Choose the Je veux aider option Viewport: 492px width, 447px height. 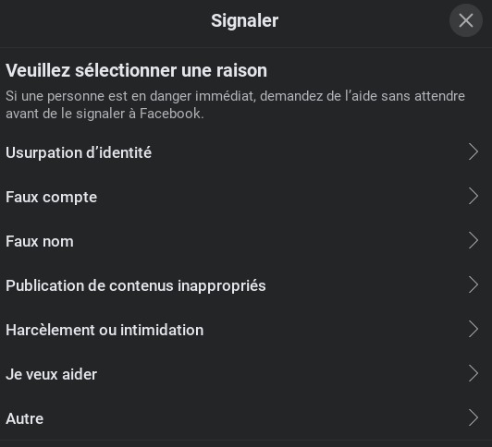(x=246, y=374)
